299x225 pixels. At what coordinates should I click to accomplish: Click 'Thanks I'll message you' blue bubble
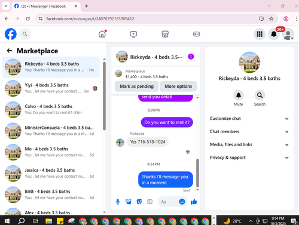coord(166,180)
